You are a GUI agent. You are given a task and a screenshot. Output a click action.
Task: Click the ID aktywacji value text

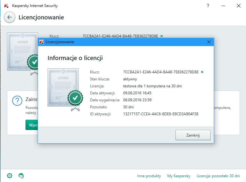[160, 114]
